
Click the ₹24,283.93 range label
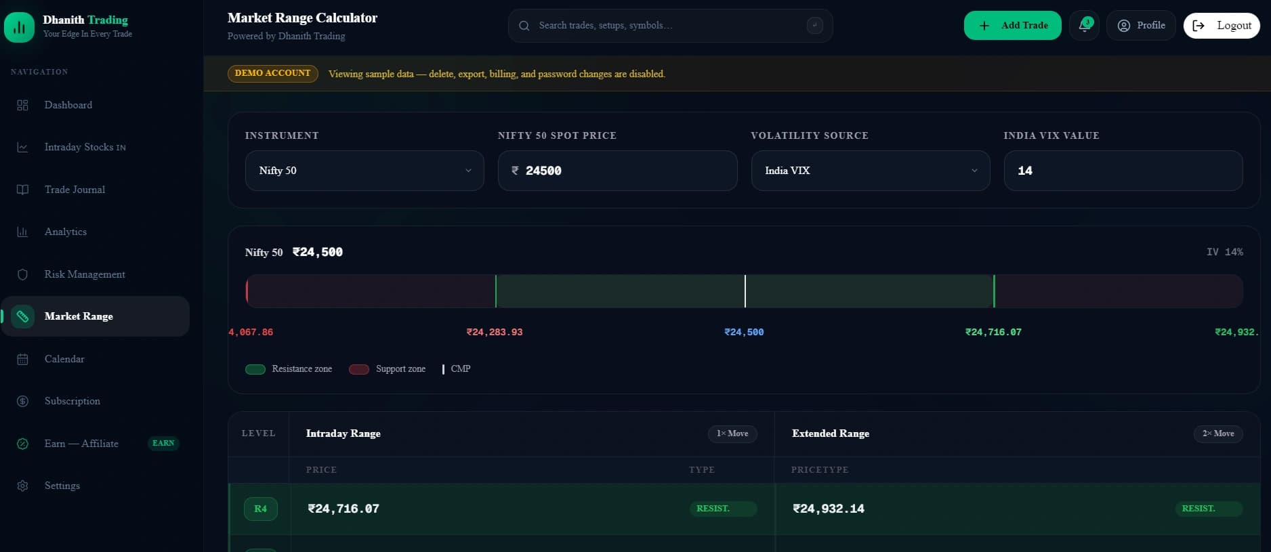495,333
